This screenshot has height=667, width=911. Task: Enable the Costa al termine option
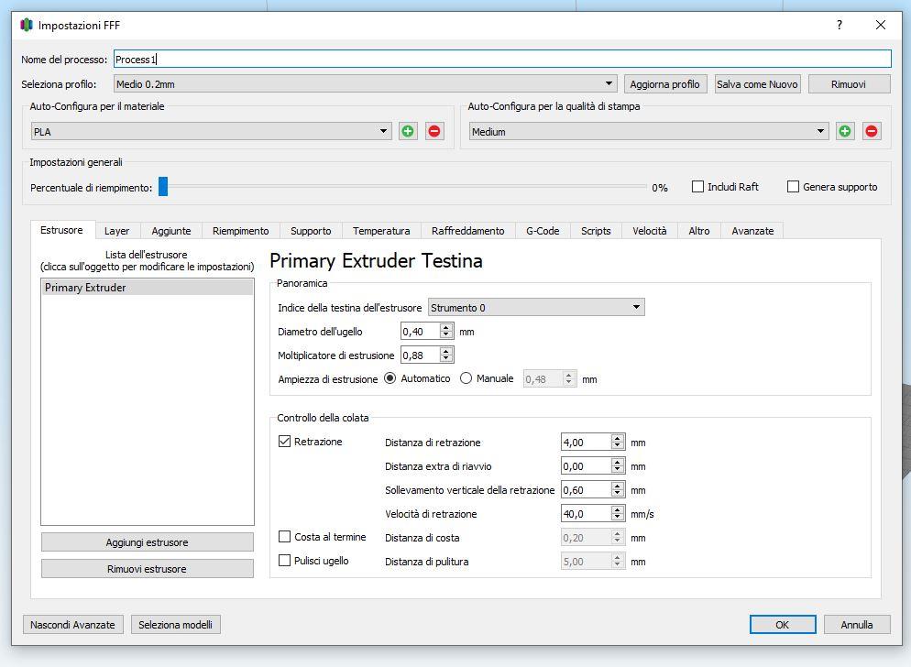click(285, 537)
